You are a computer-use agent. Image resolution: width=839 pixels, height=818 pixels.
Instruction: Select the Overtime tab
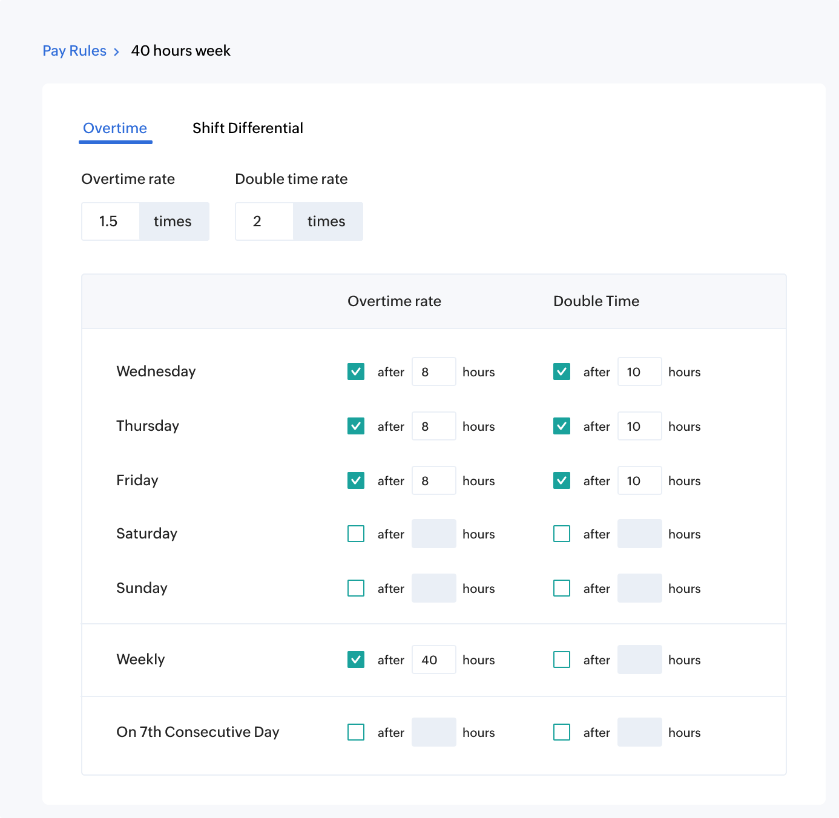(x=115, y=128)
